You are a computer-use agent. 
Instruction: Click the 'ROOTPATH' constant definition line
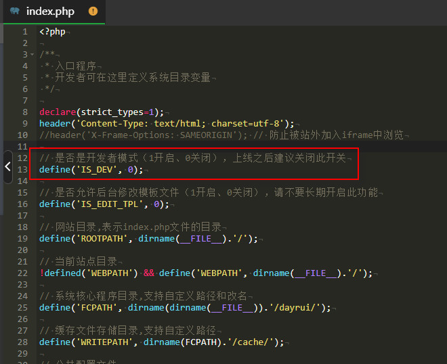tap(148, 239)
